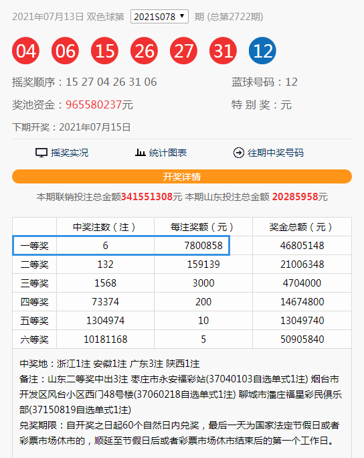
Task: Click fifth prize total 13049740
Action: pos(302,321)
